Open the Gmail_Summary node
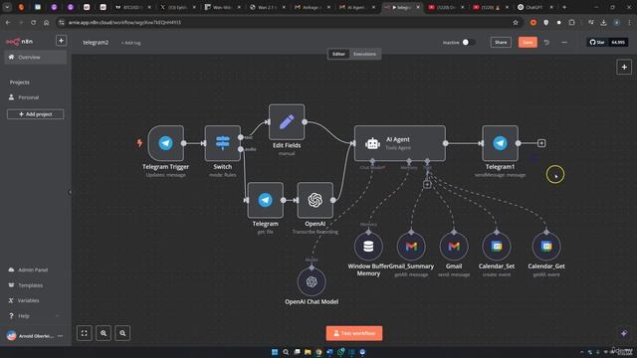 click(411, 246)
